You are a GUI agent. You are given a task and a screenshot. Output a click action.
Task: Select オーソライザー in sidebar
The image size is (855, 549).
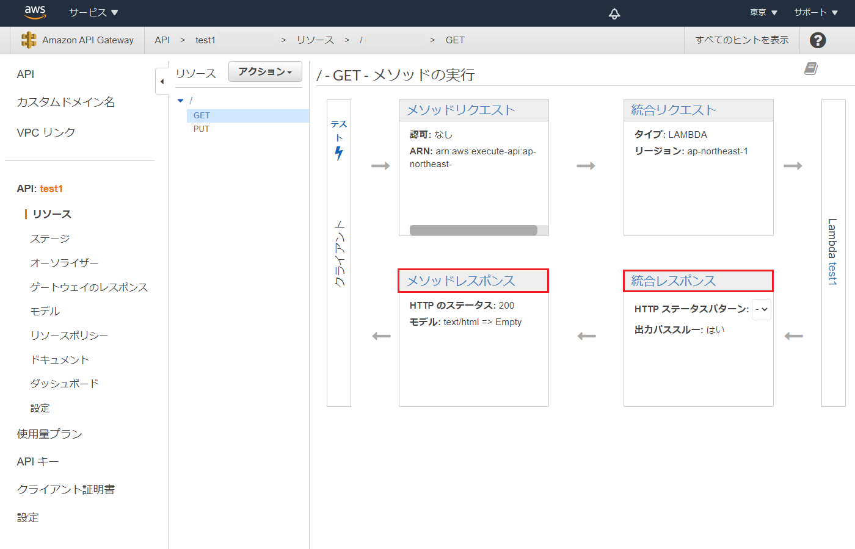click(64, 263)
